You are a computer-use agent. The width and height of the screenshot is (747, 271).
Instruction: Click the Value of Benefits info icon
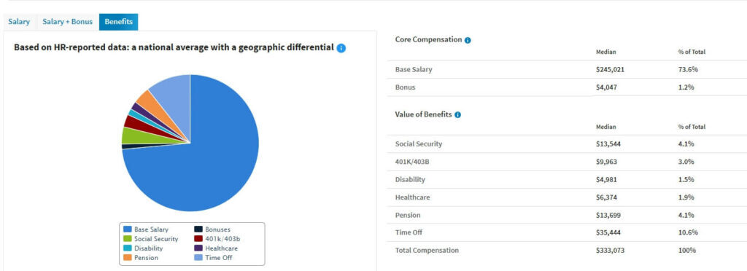tap(458, 115)
